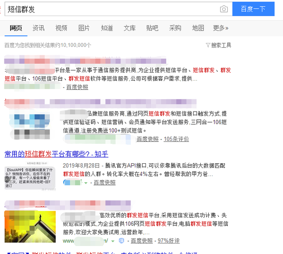This screenshot has width=283, height=254.
Task: Open the 图片 results tab
Action: point(84,28)
